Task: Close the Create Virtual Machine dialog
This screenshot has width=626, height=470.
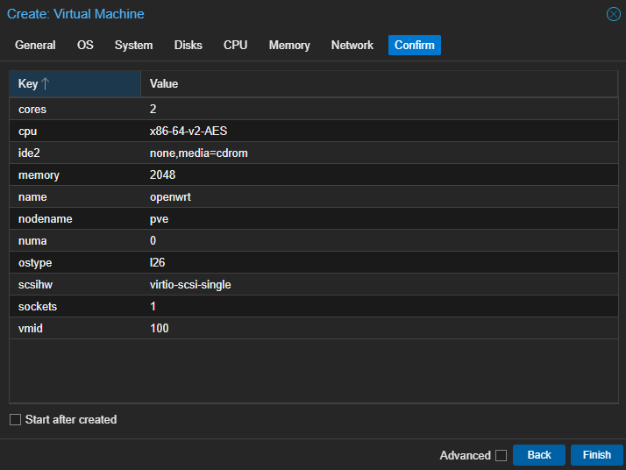Action: point(613,14)
